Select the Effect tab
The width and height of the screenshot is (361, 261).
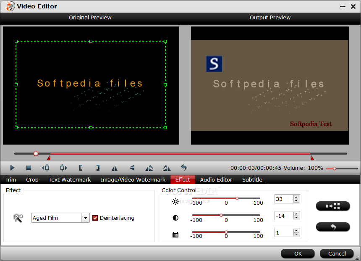[183, 179]
